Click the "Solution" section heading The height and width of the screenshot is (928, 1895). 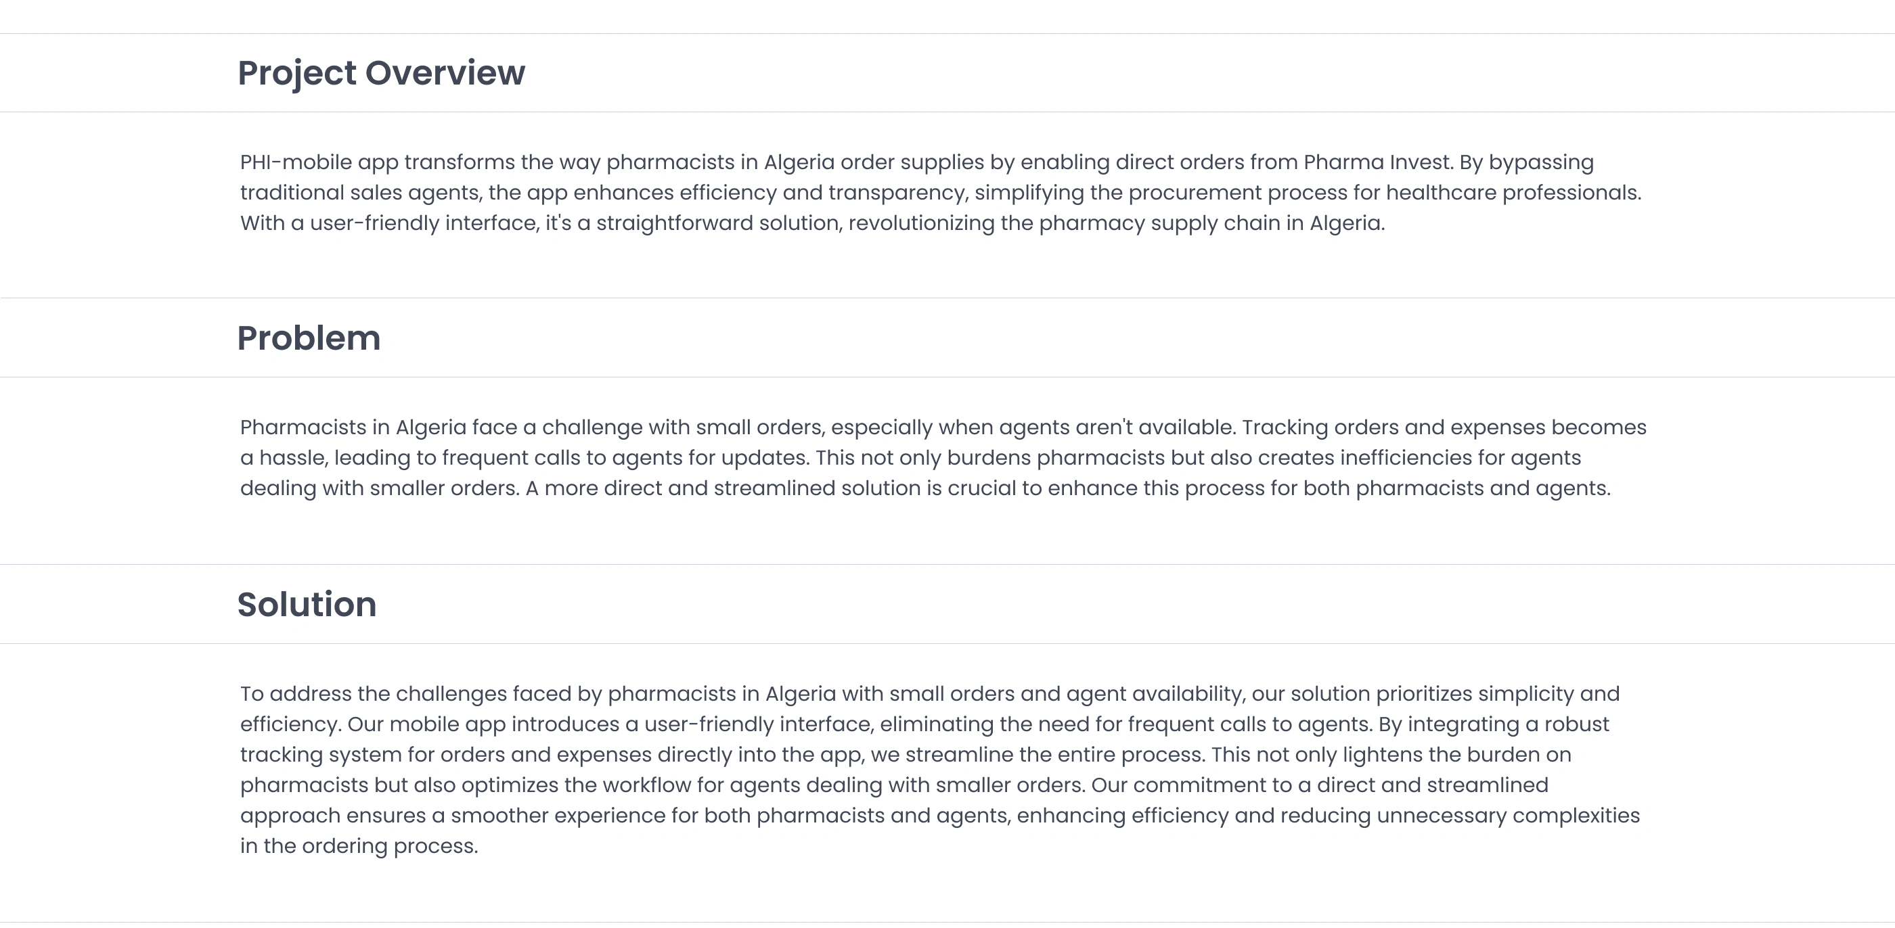tap(306, 605)
